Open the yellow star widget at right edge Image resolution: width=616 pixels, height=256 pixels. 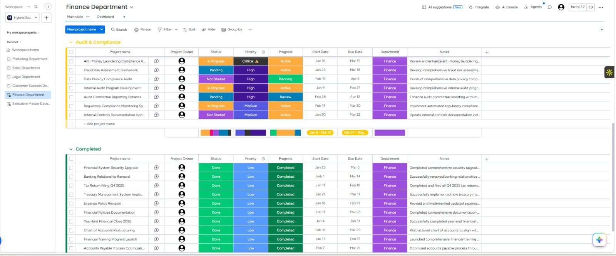click(x=609, y=72)
